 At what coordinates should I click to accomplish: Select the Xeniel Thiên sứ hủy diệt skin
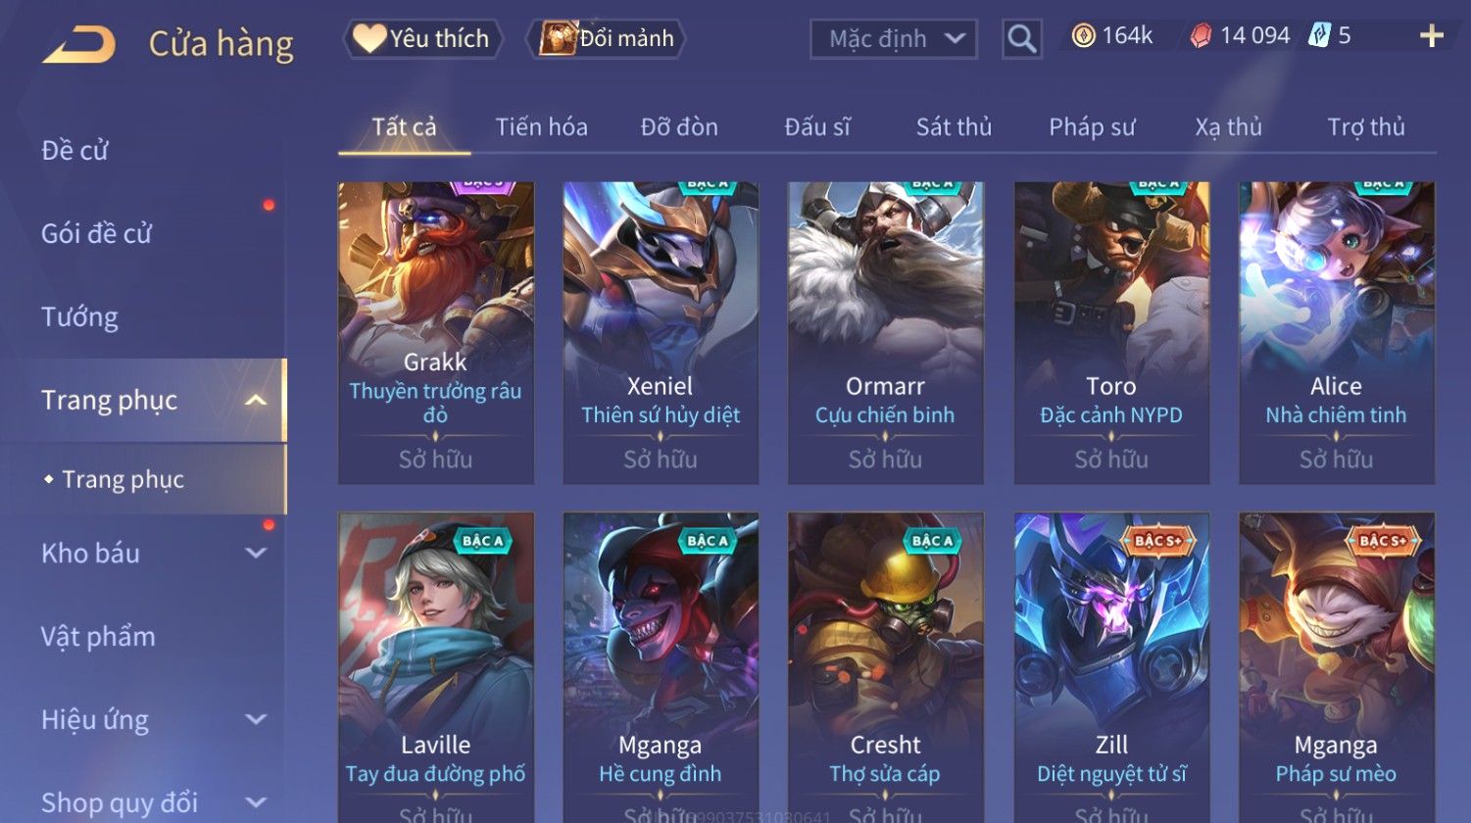point(661,333)
